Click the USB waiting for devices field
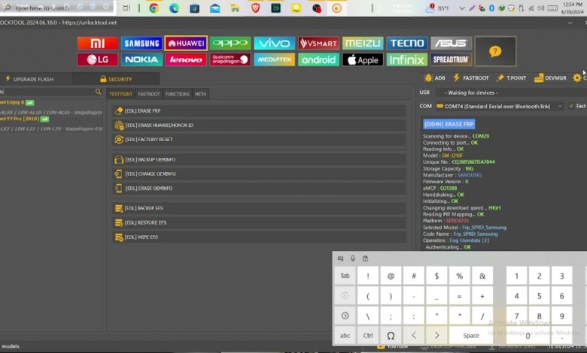The image size is (587, 353). (509, 92)
